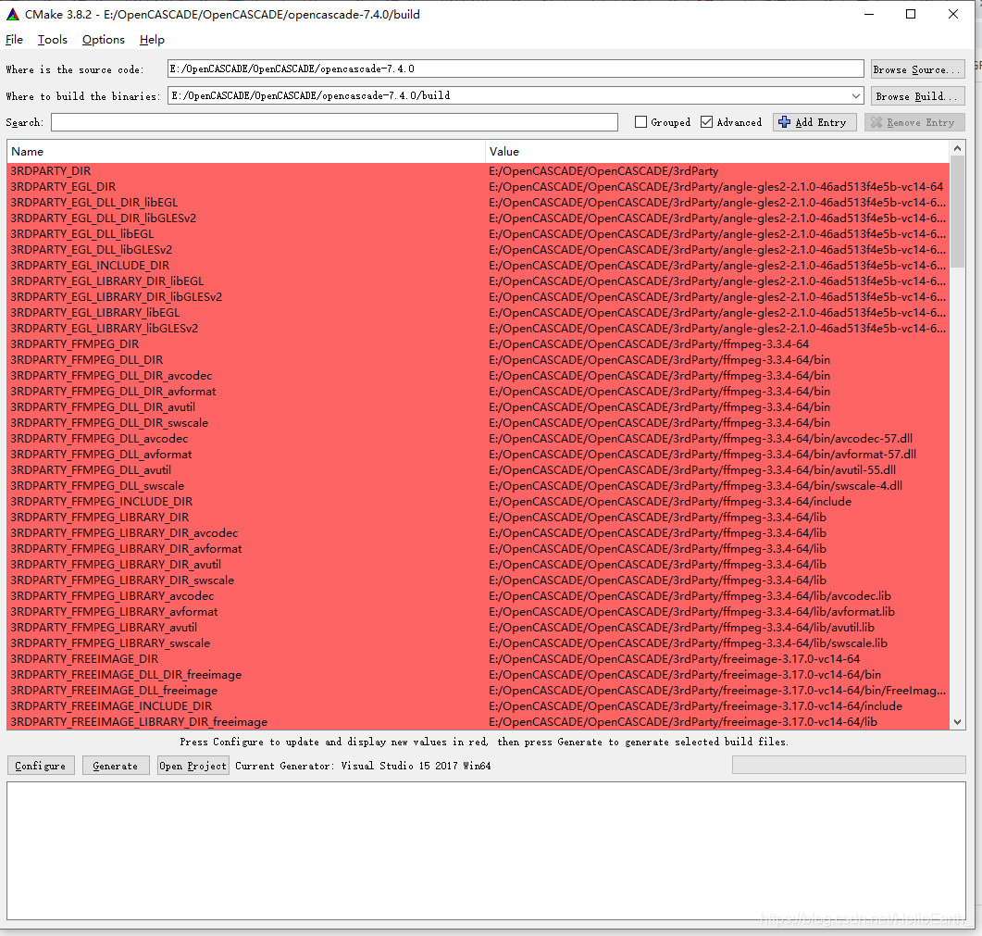982x936 pixels.
Task: Select 3RDPARTY_FFMPEG_LIBRARY_swscale entry
Action: click(110, 643)
